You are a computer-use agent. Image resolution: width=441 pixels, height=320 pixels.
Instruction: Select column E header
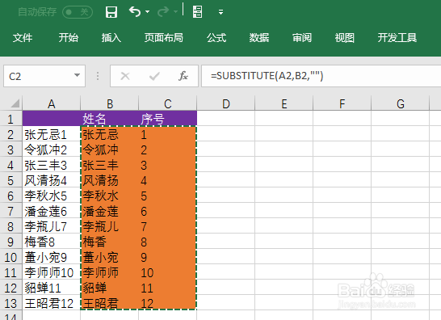point(284,104)
